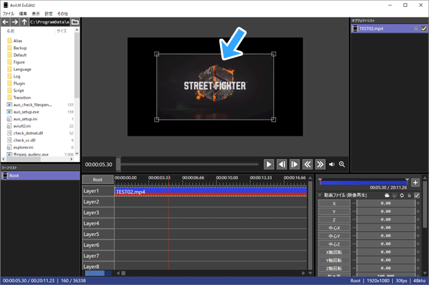Toggle lock icon in 動画ファイル header
Image resolution: width=429 pixels, height=285 pixels.
410,195
